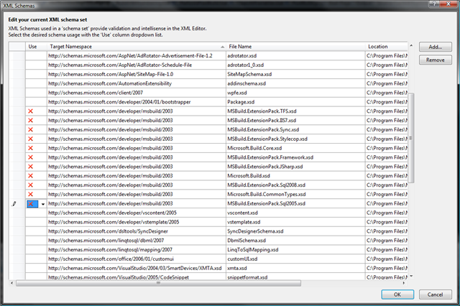Viewport: 460px width, 306px height.
Task: Click the Location column header
Action: pyautogui.click(x=387, y=47)
